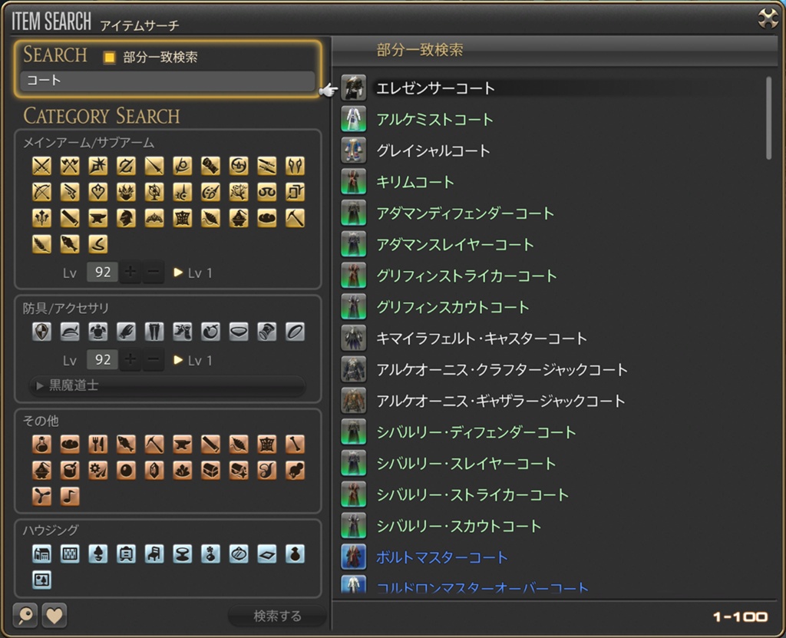This screenshot has width=786, height=638.
Task: Select グレイシャルコート in the results list
Action: [x=433, y=151]
